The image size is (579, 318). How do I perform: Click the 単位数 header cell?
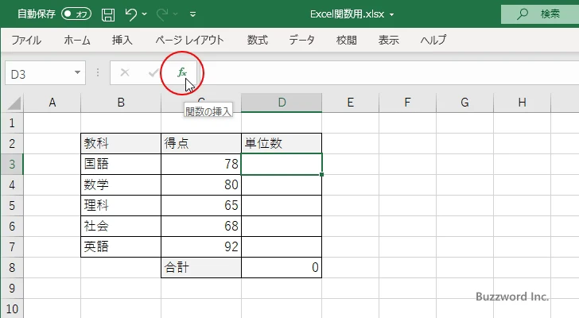pyautogui.click(x=282, y=143)
